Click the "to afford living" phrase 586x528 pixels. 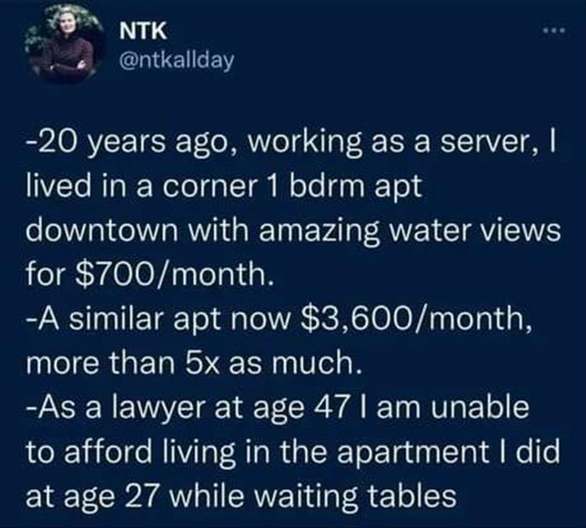click(x=127, y=451)
